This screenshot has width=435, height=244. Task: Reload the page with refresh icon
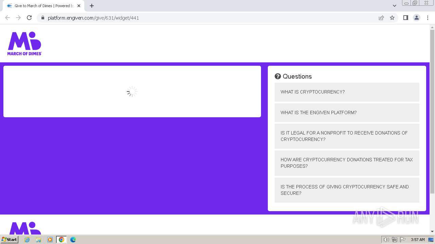pyautogui.click(x=29, y=18)
